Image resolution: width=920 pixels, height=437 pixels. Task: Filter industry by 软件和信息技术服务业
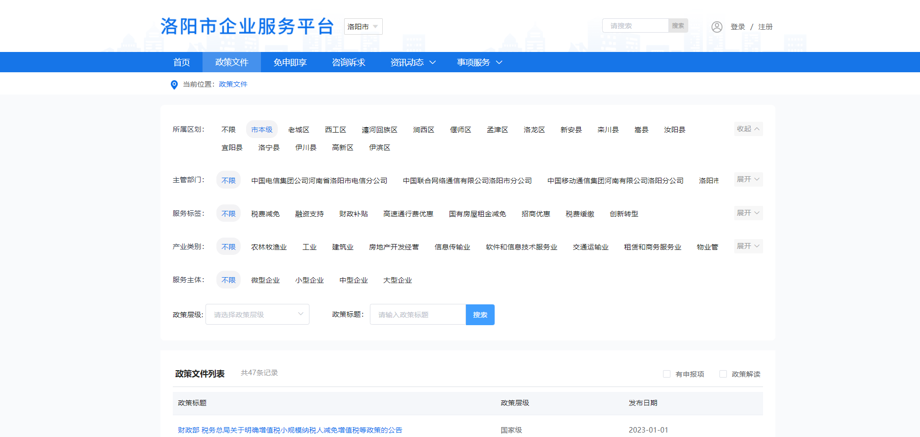(x=521, y=247)
